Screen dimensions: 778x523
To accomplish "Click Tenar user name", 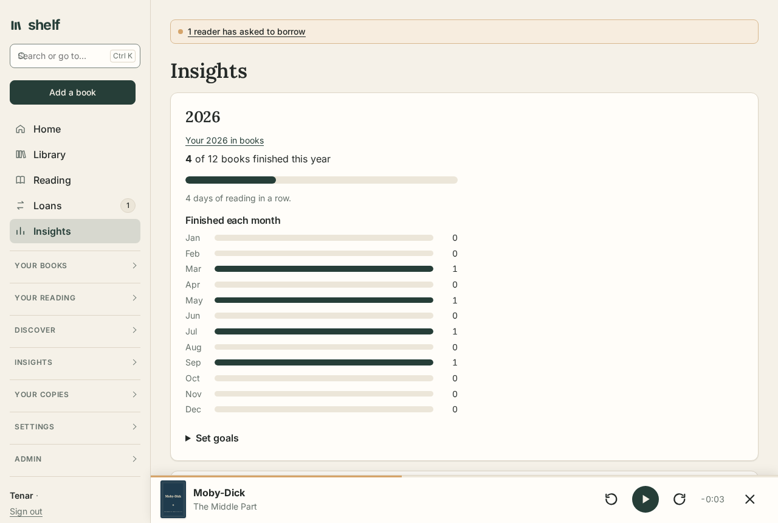I will point(21,496).
